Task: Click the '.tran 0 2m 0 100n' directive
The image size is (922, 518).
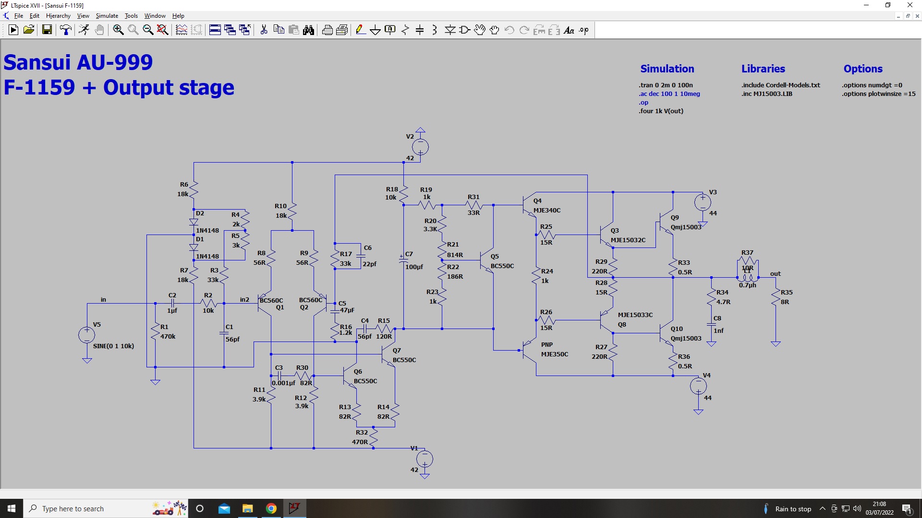Action: click(666, 85)
